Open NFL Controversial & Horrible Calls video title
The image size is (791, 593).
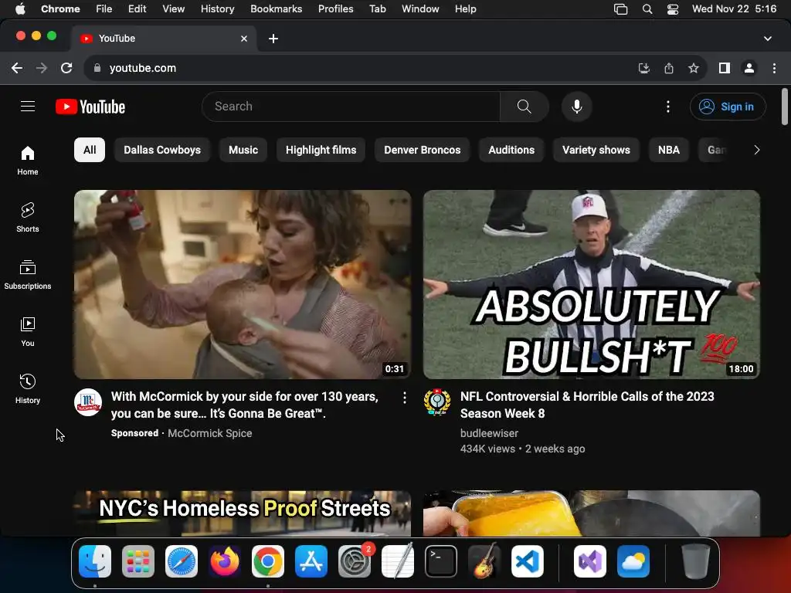tap(587, 405)
